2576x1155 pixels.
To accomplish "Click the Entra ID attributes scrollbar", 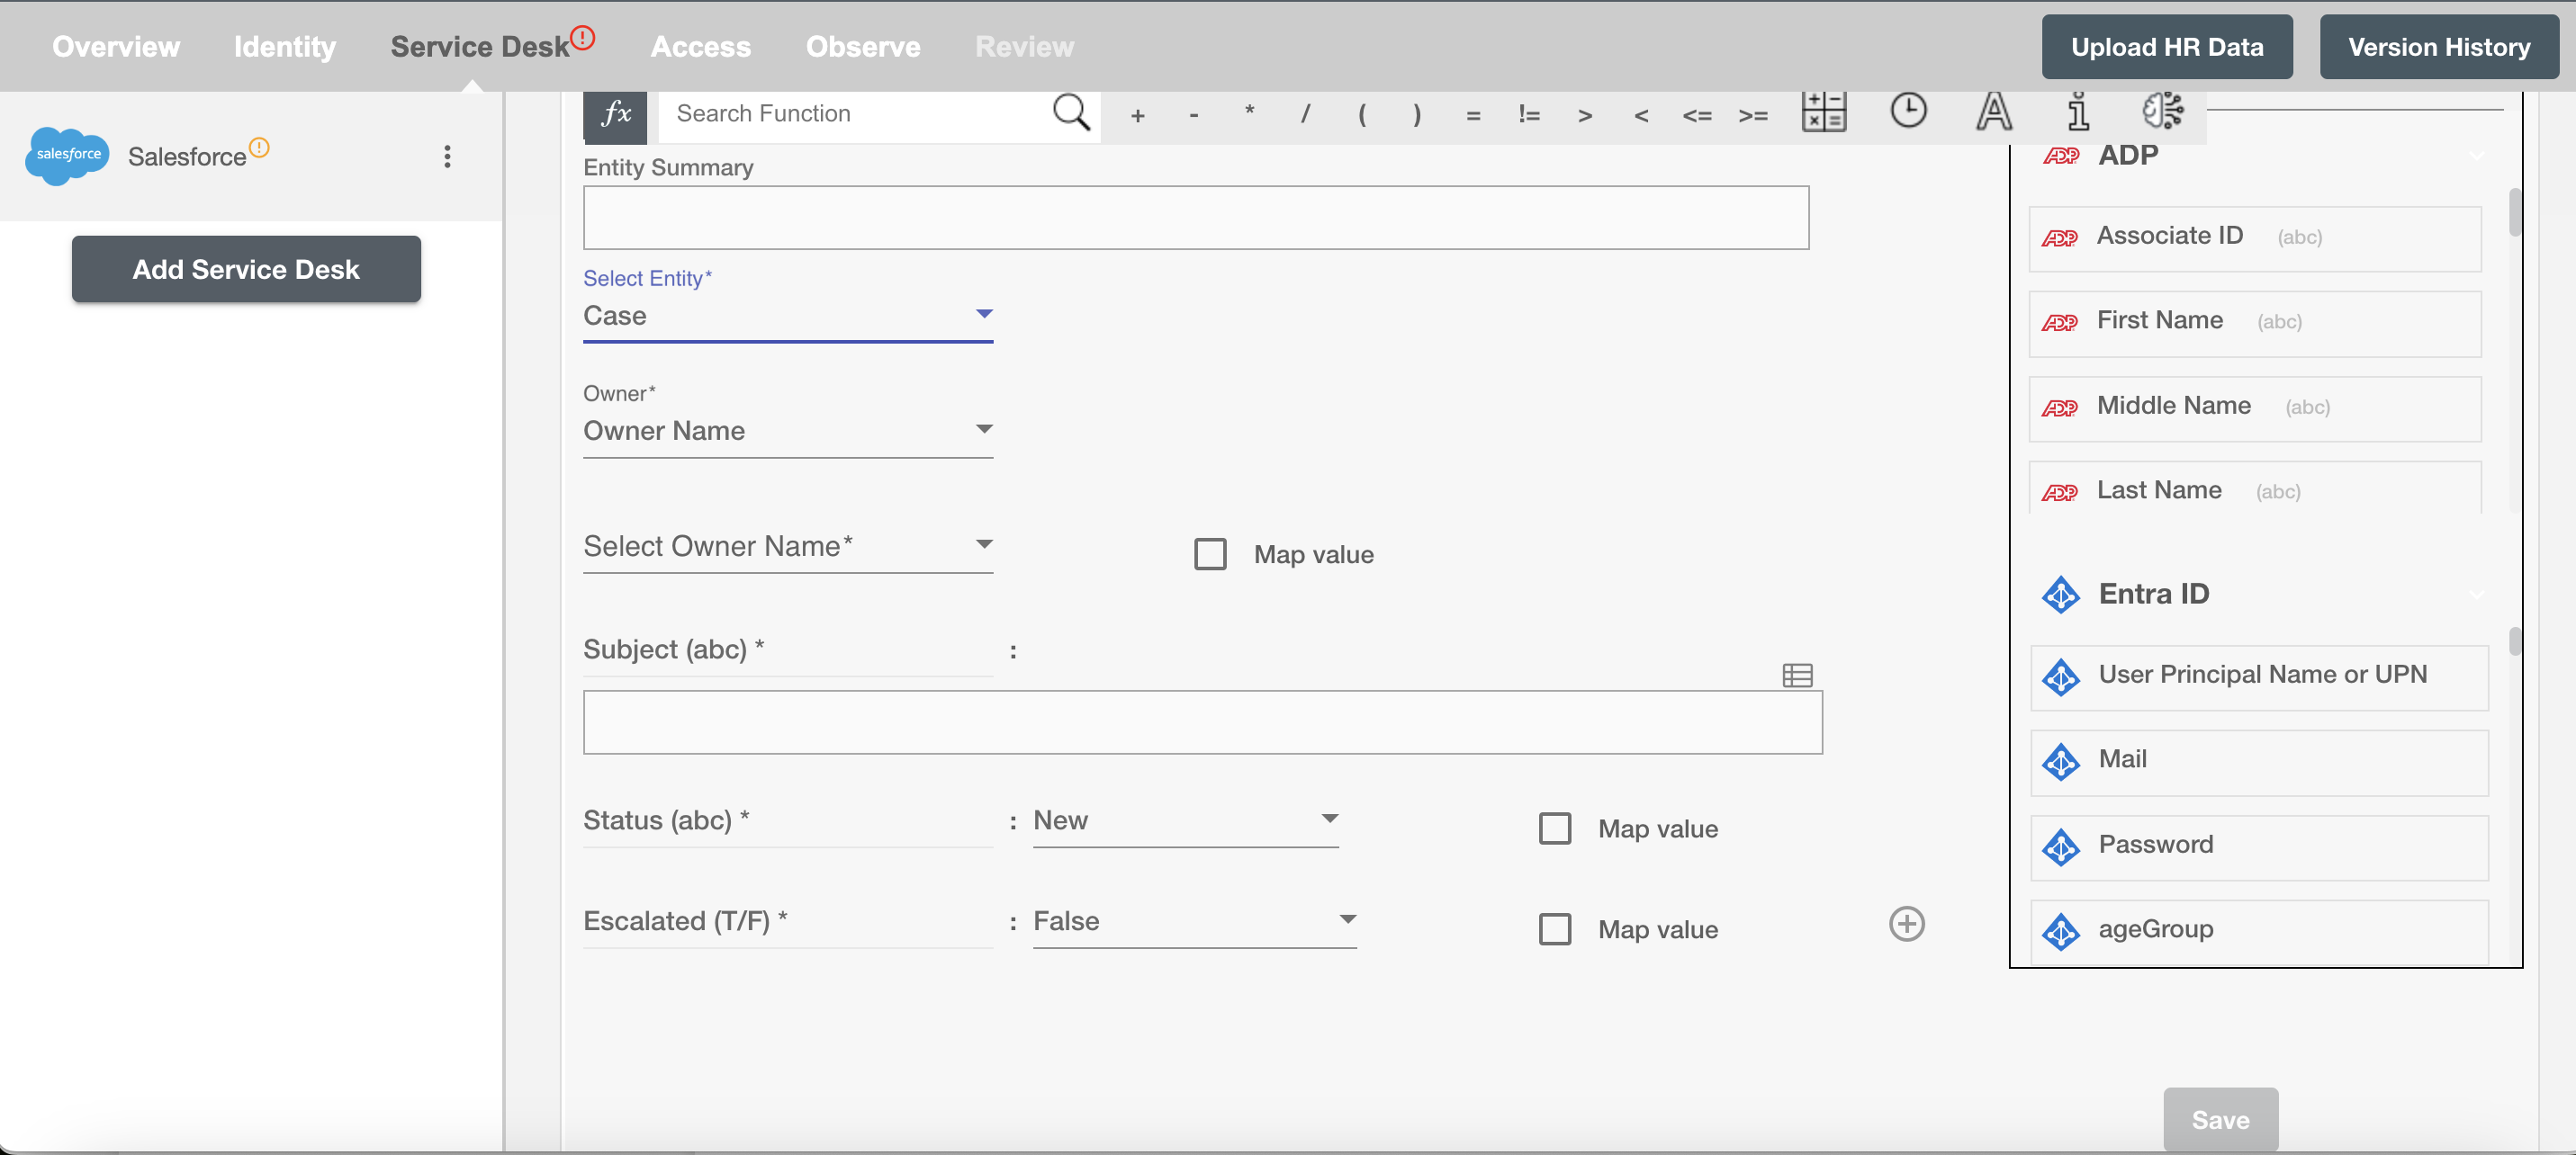I will [x=2515, y=641].
